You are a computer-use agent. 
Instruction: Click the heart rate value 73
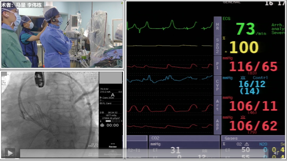tap(245, 29)
